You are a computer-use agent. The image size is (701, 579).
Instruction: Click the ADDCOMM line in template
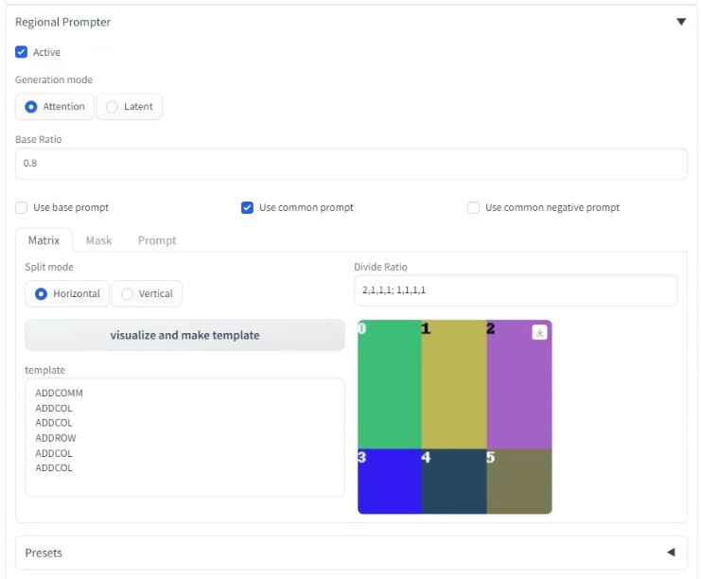coord(59,393)
